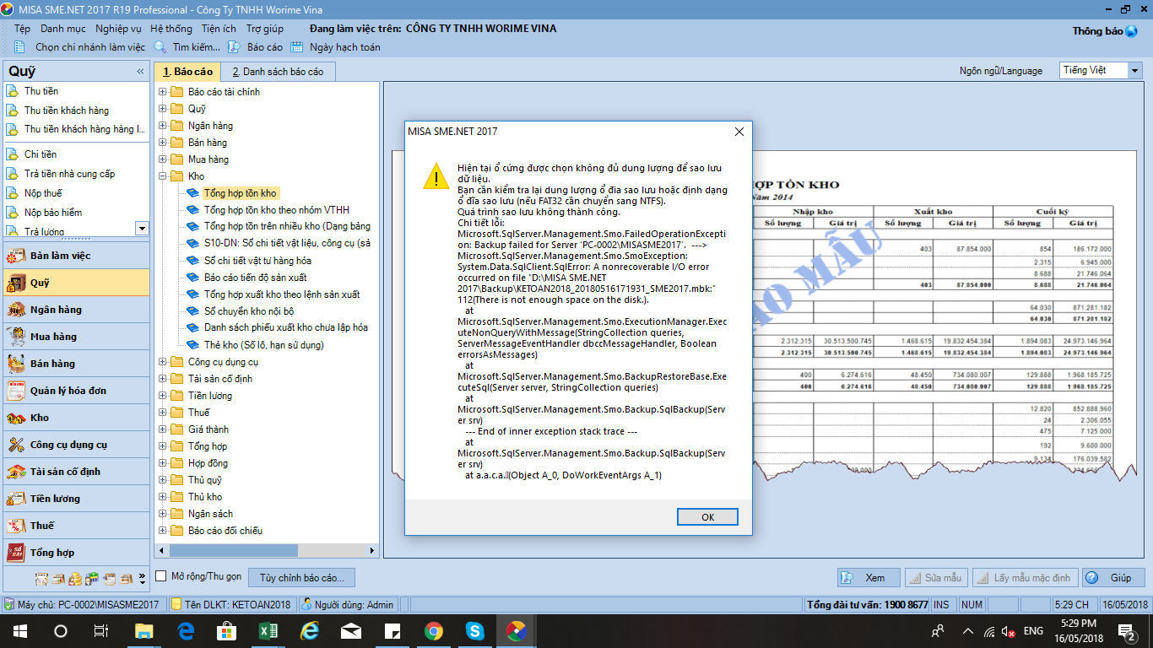Open the Windows Action Center notifications
This screenshot has width=1153, height=648.
point(1128,631)
